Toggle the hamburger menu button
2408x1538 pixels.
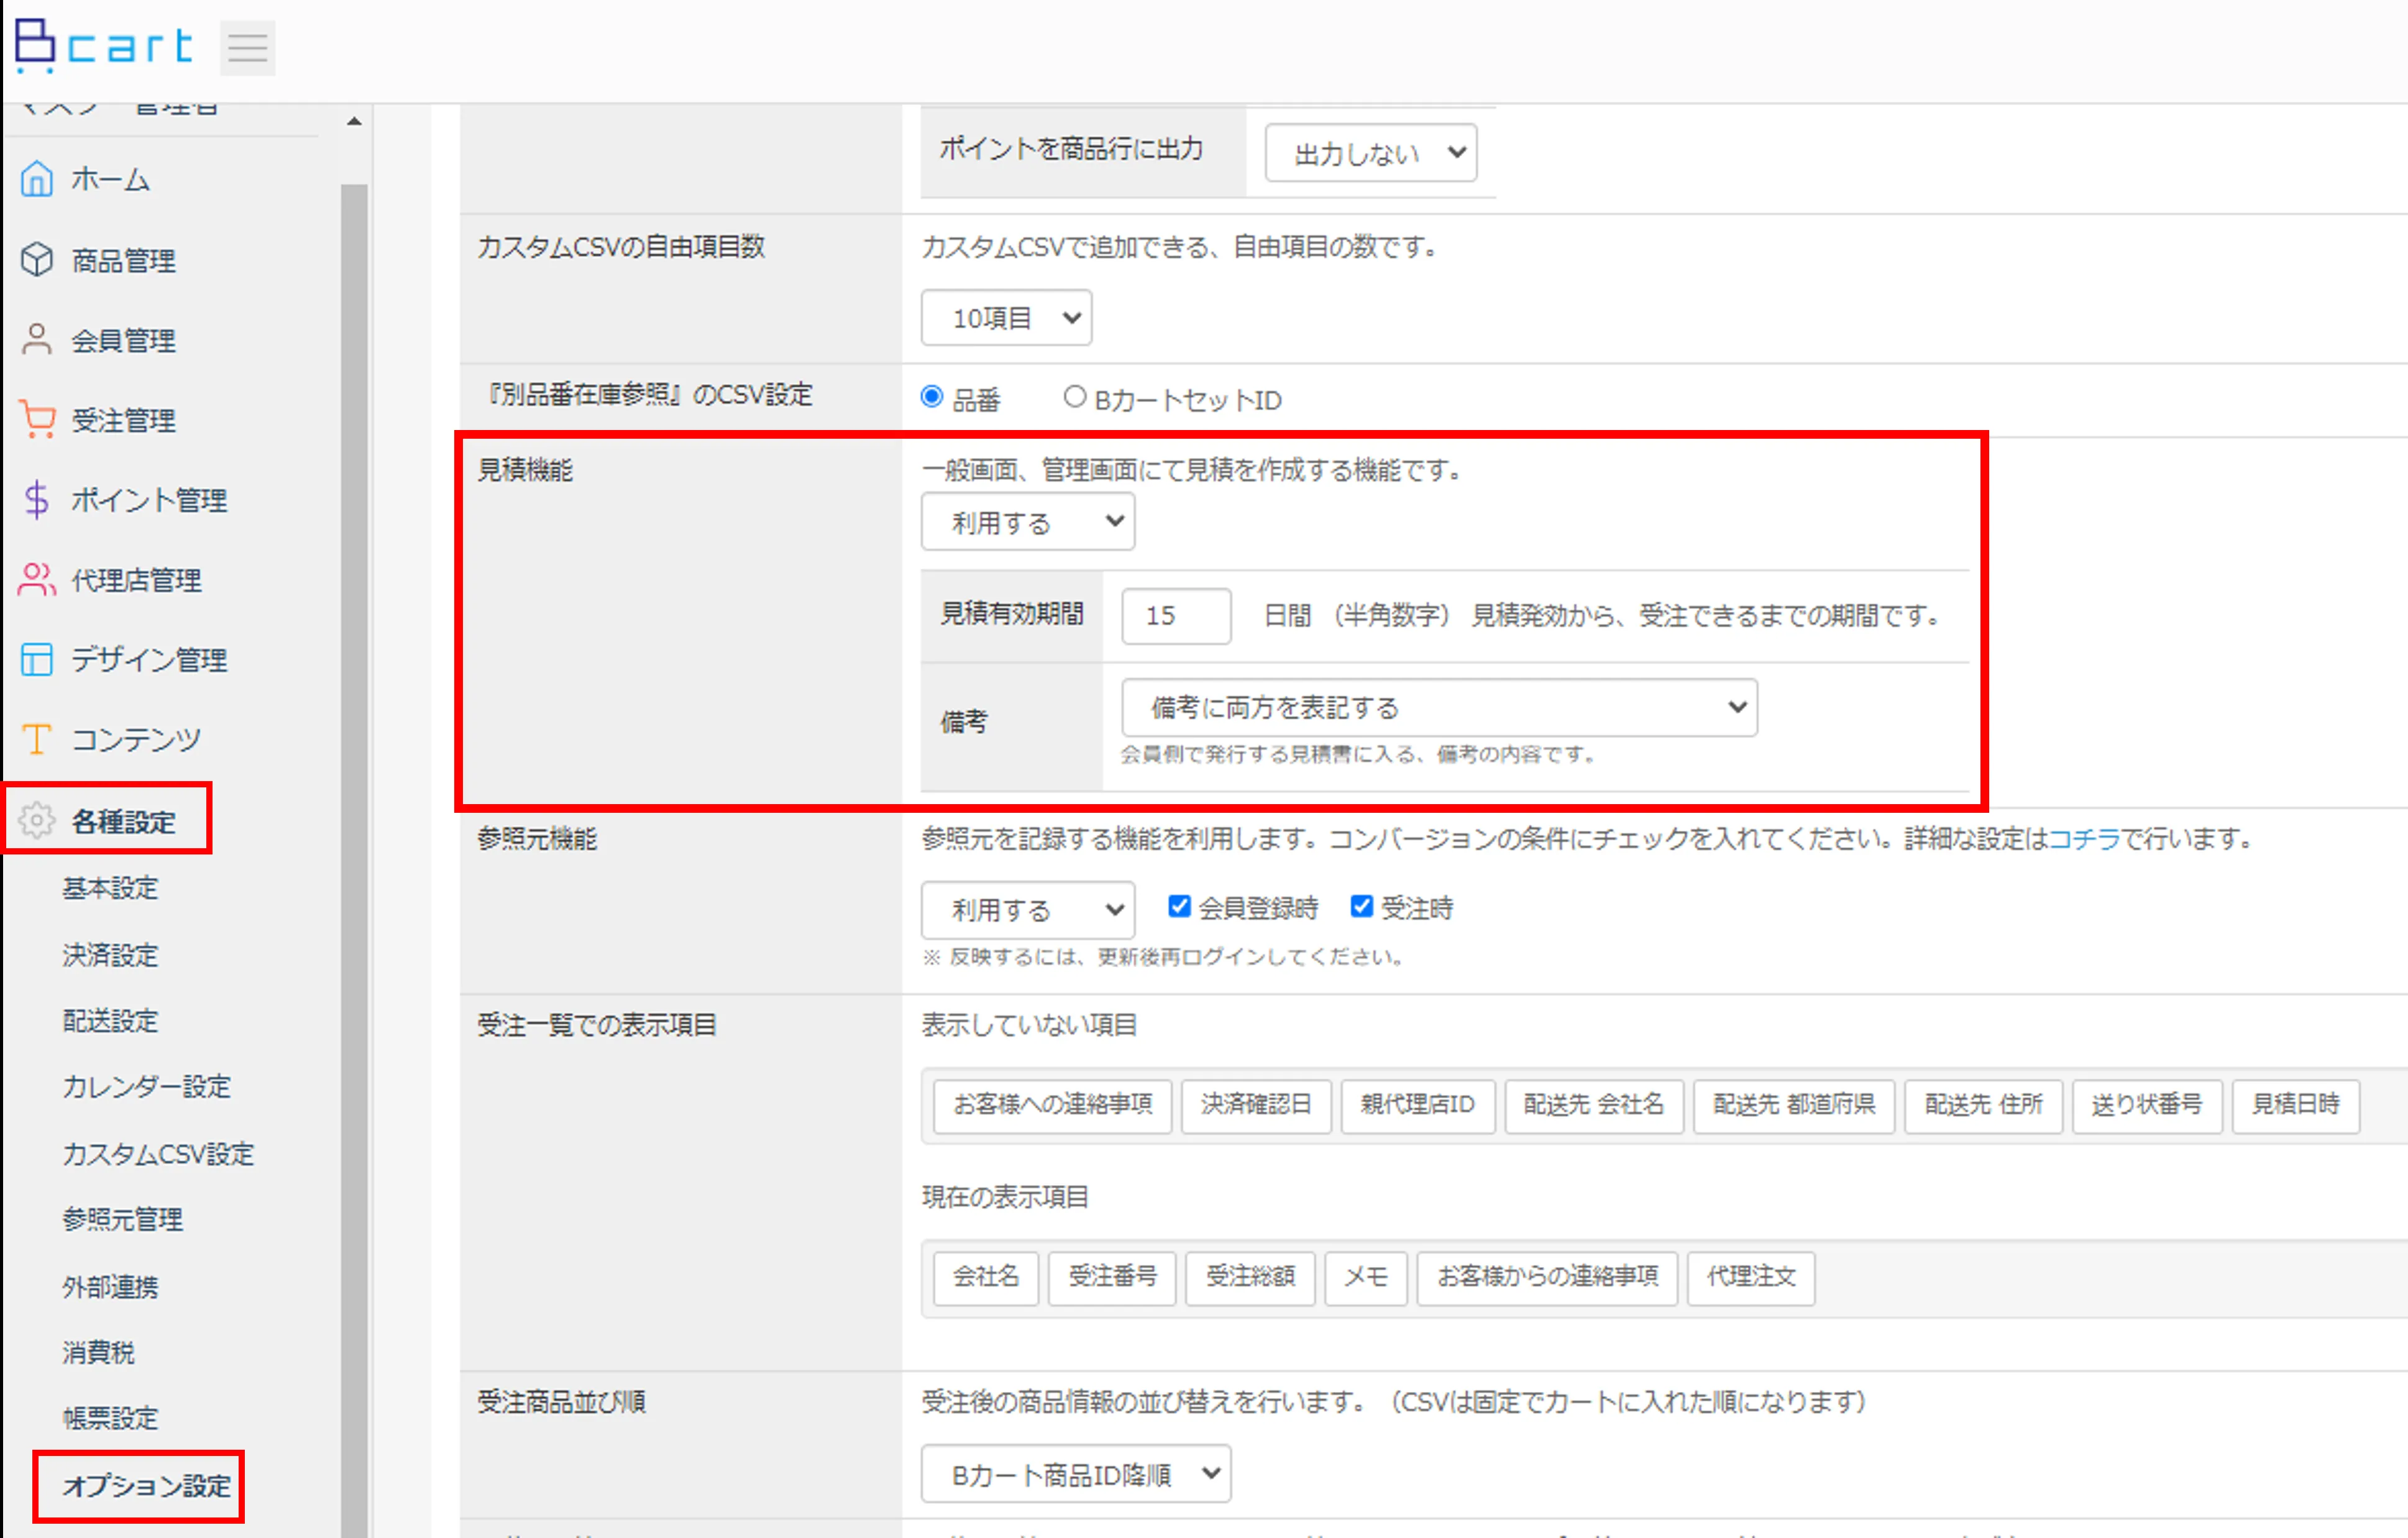click(247, 48)
